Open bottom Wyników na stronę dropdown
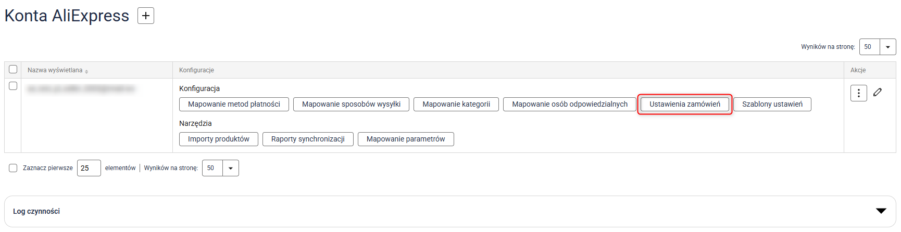Image resolution: width=901 pixels, height=232 pixels. coord(230,168)
